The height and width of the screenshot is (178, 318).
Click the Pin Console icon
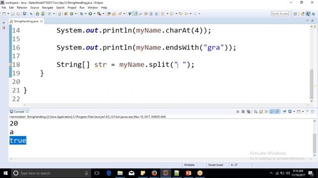click(x=284, y=112)
